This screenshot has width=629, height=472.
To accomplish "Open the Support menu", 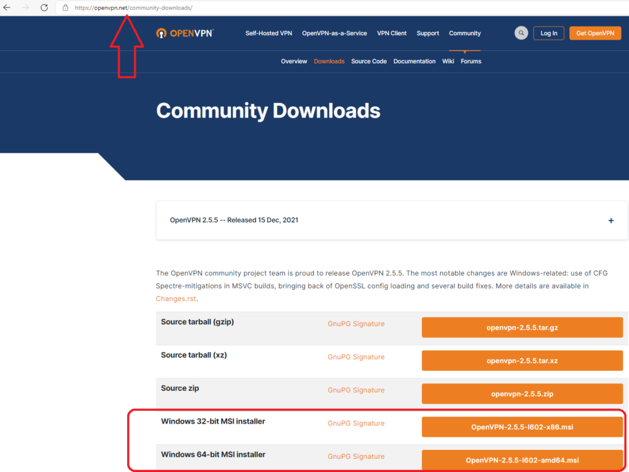I will (428, 33).
